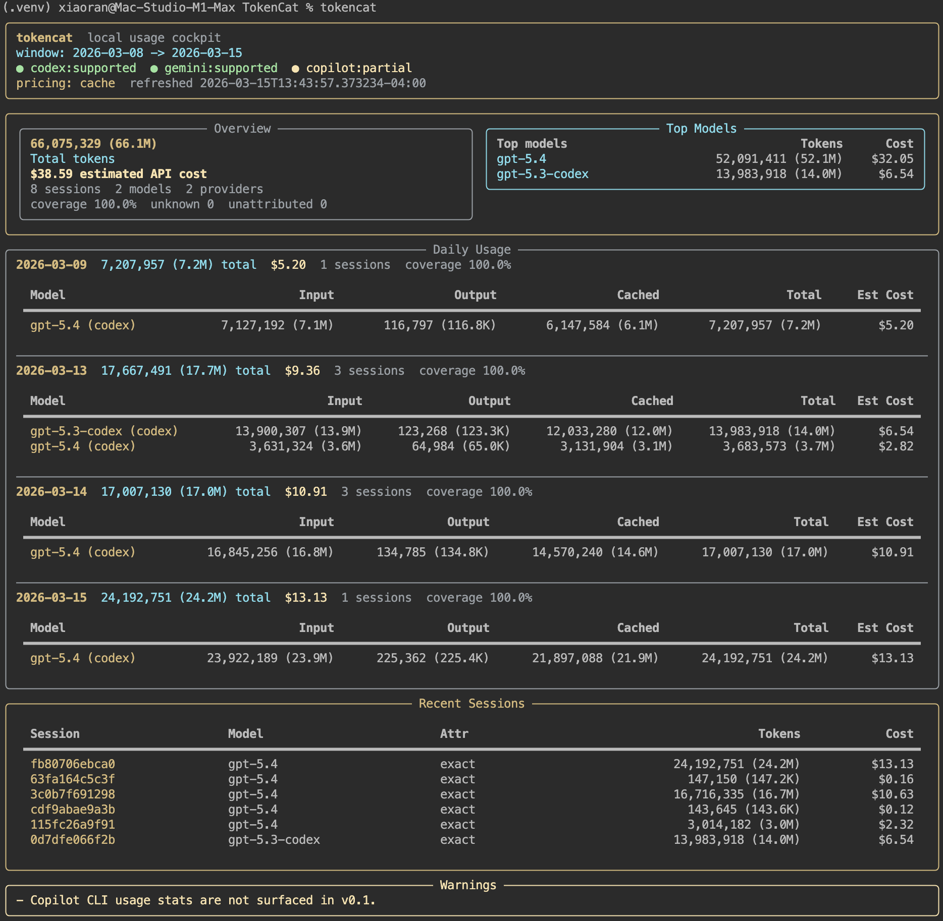Image resolution: width=943 pixels, height=921 pixels.
Task: Click '8 sessions' in Overview
Action: pos(66,189)
